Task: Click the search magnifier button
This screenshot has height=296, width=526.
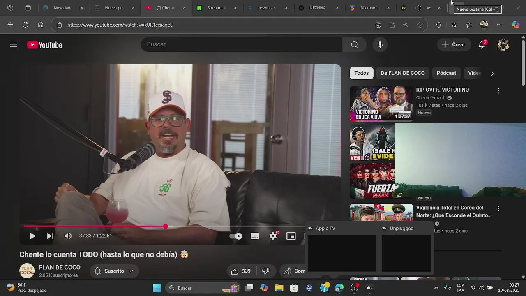Action: 355,44
